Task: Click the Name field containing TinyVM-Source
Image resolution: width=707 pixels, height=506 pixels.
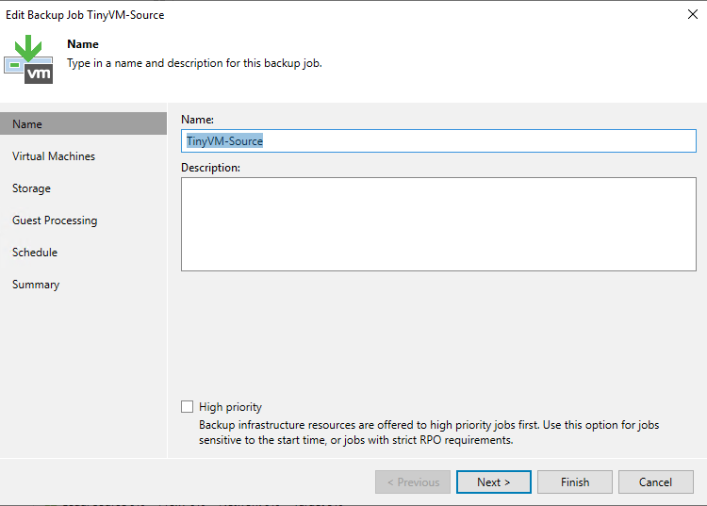Action: [x=438, y=141]
